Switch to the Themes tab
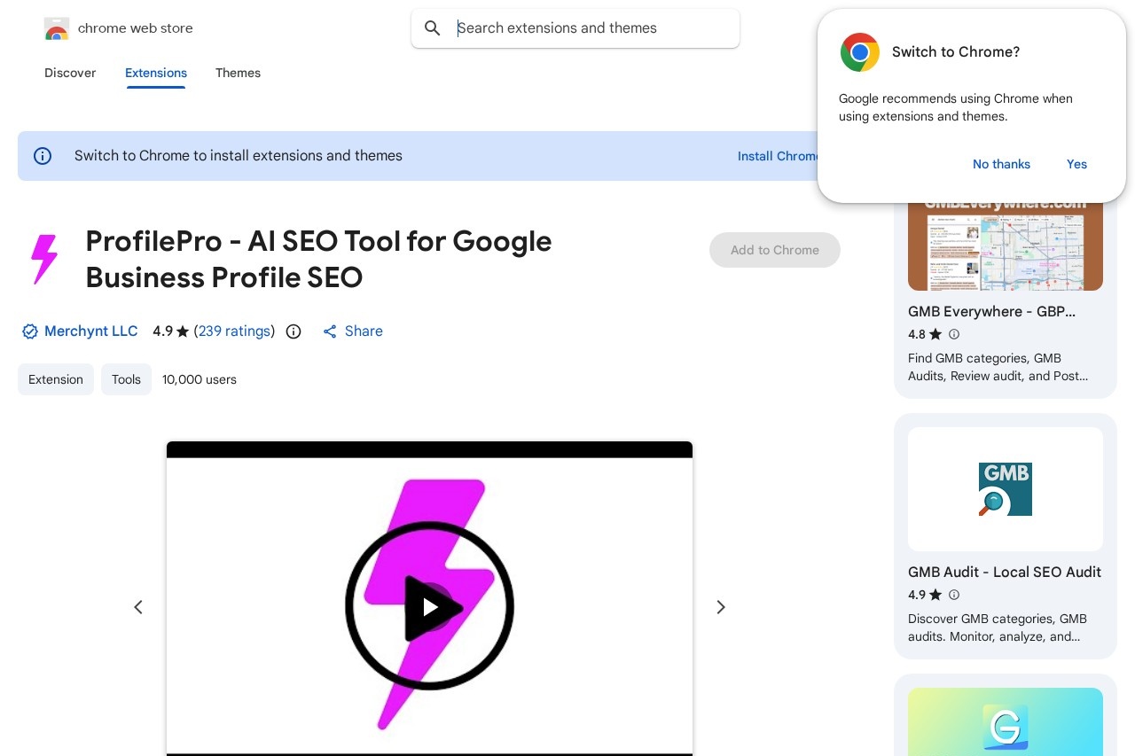Image resolution: width=1135 pixels, height=756 pixels. 238,73
